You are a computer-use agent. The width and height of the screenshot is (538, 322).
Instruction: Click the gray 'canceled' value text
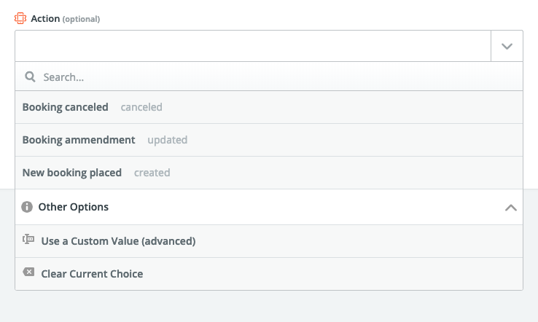coord(141,107)
